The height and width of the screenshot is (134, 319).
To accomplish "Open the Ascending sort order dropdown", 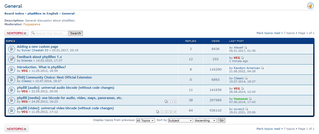I will click(x=205, y=120).
